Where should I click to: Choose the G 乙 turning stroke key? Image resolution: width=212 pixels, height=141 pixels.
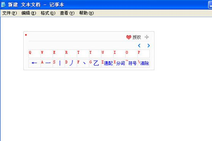pos(95,63)
